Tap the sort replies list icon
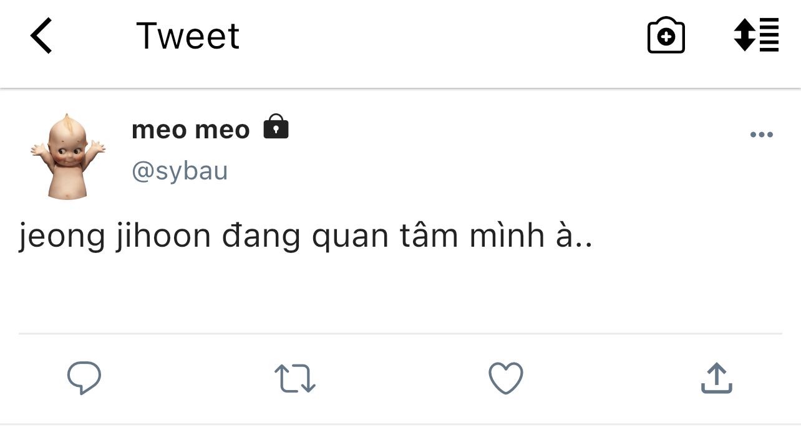The height and width of the screenshot is (438, 801). coord(756,36)
